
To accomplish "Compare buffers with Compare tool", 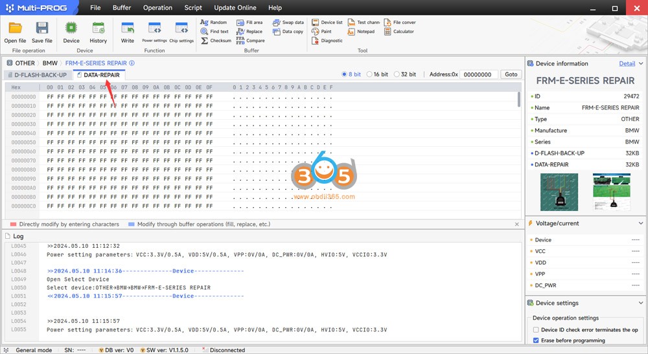I will pyautogui.click(x=250, y=40).
